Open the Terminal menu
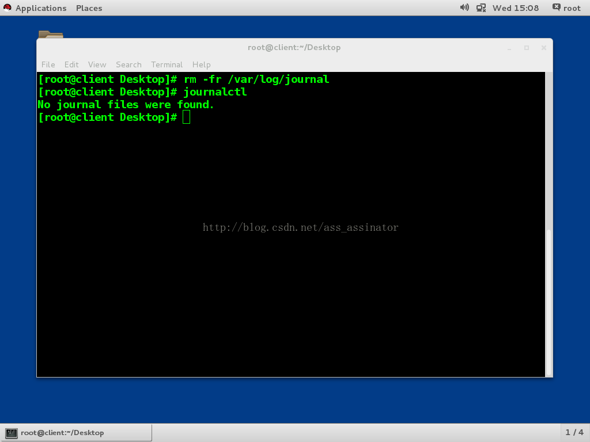This screenshot has height=442, width=590. [167, 64]
